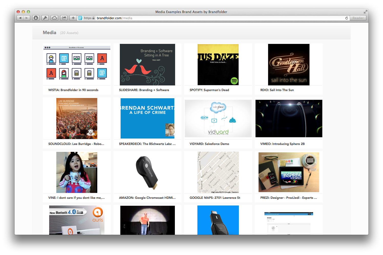This screenshot has width=383, height=255.
Task: Open the auris Bluetooth 4.0 thumbnail
Action: (x=77, y=220)
